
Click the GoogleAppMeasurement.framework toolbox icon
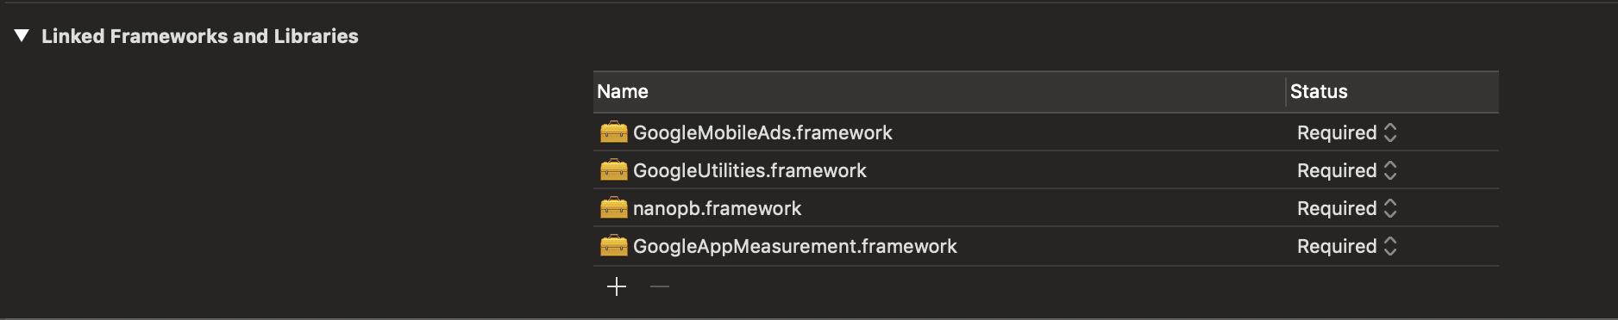click(x=613, y=246)
